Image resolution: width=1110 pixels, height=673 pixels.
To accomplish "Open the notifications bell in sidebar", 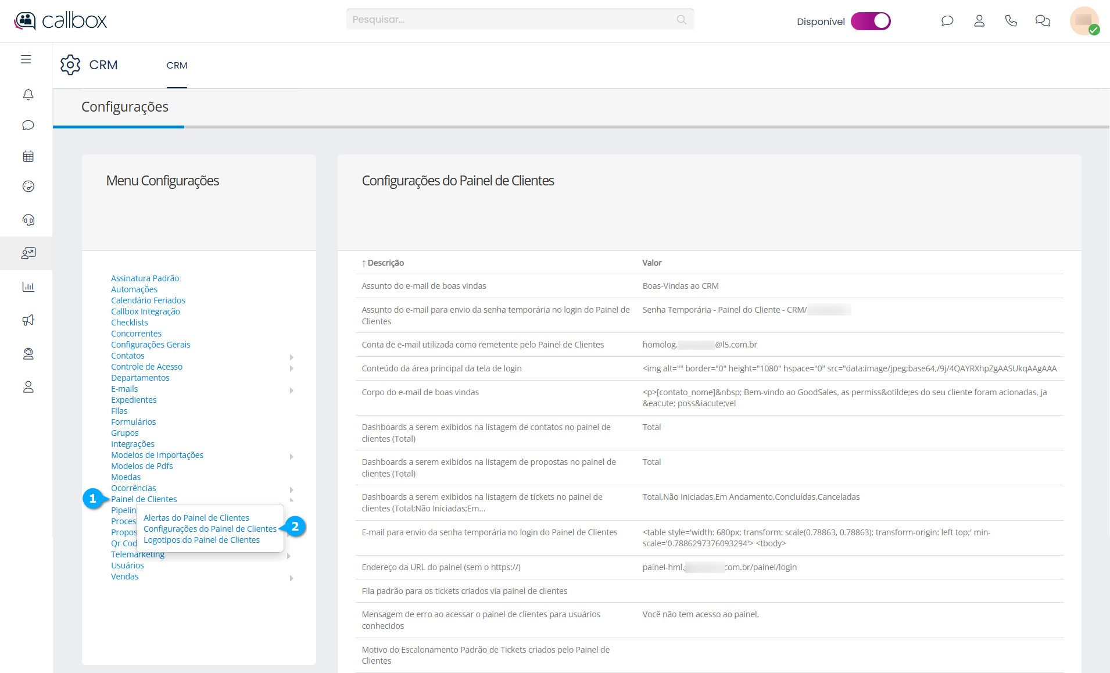I will pyautogui.click(x=28, y=94).
